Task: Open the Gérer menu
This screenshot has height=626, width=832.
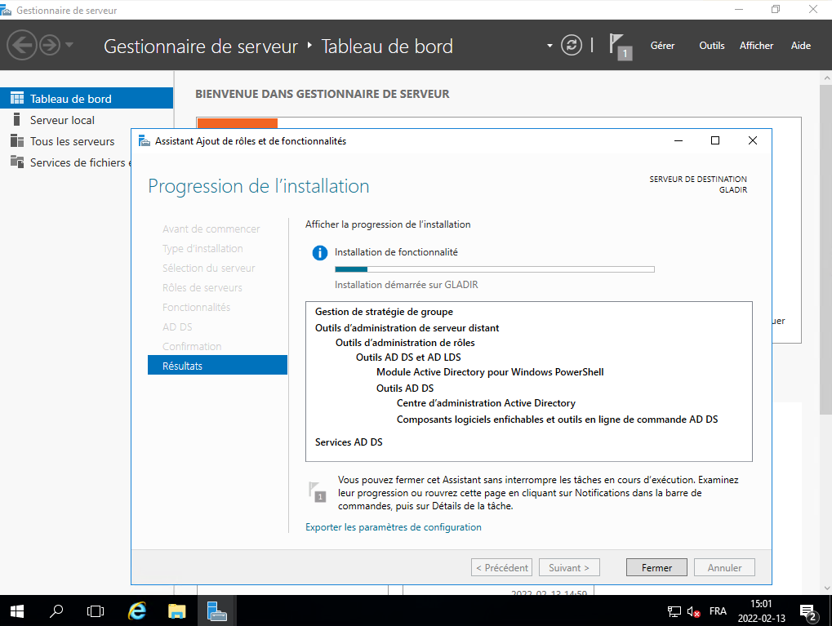Action: tap(662, 46)
